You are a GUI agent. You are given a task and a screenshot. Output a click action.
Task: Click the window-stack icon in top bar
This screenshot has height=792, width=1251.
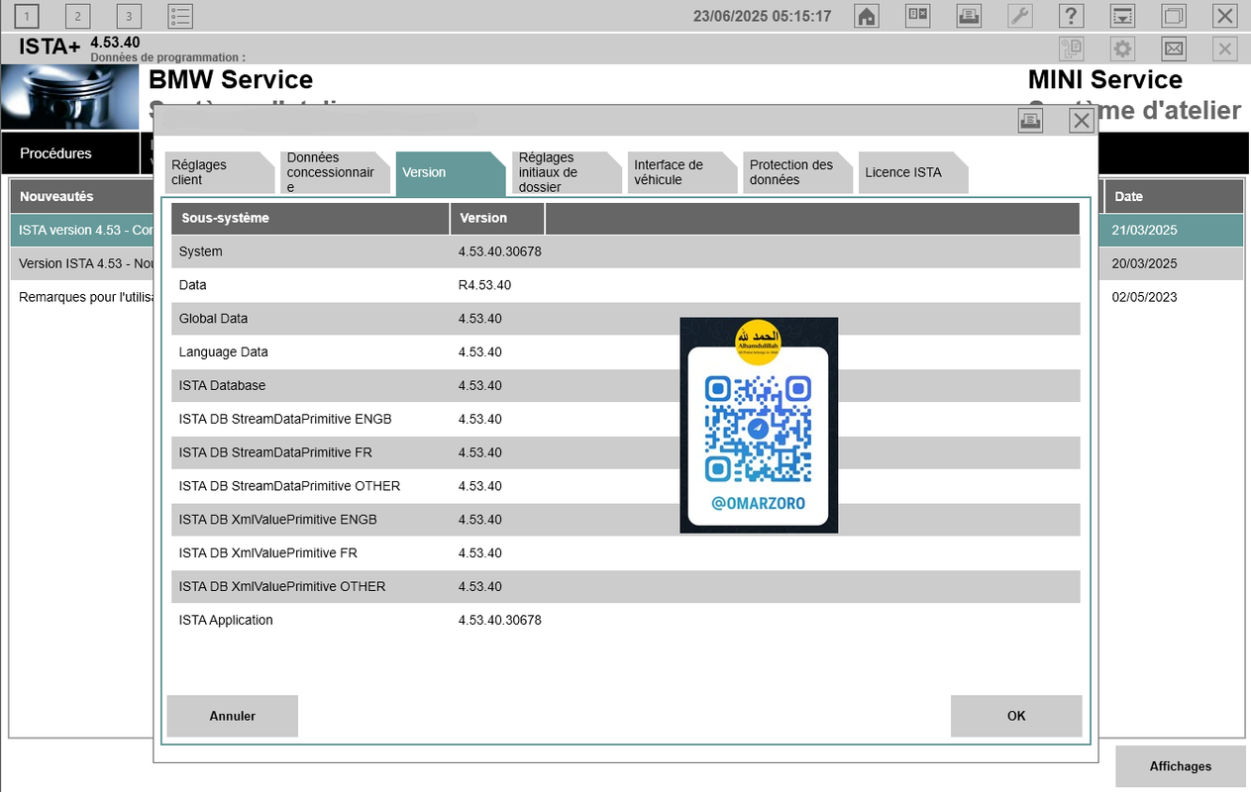(1174, 16)
